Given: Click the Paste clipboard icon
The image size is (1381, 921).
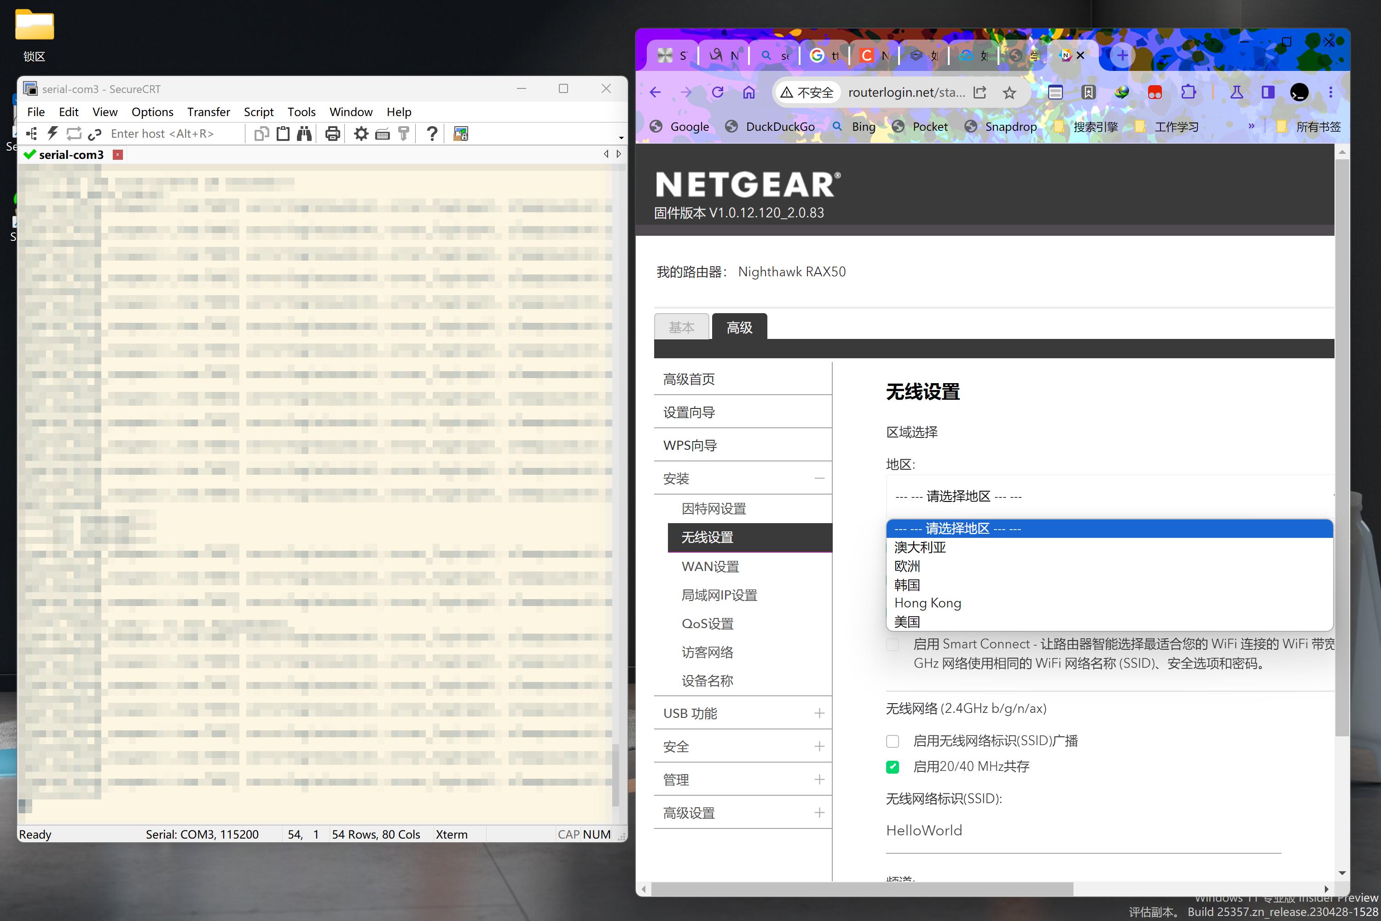Looking at the screenshot, I should point(283,134).
